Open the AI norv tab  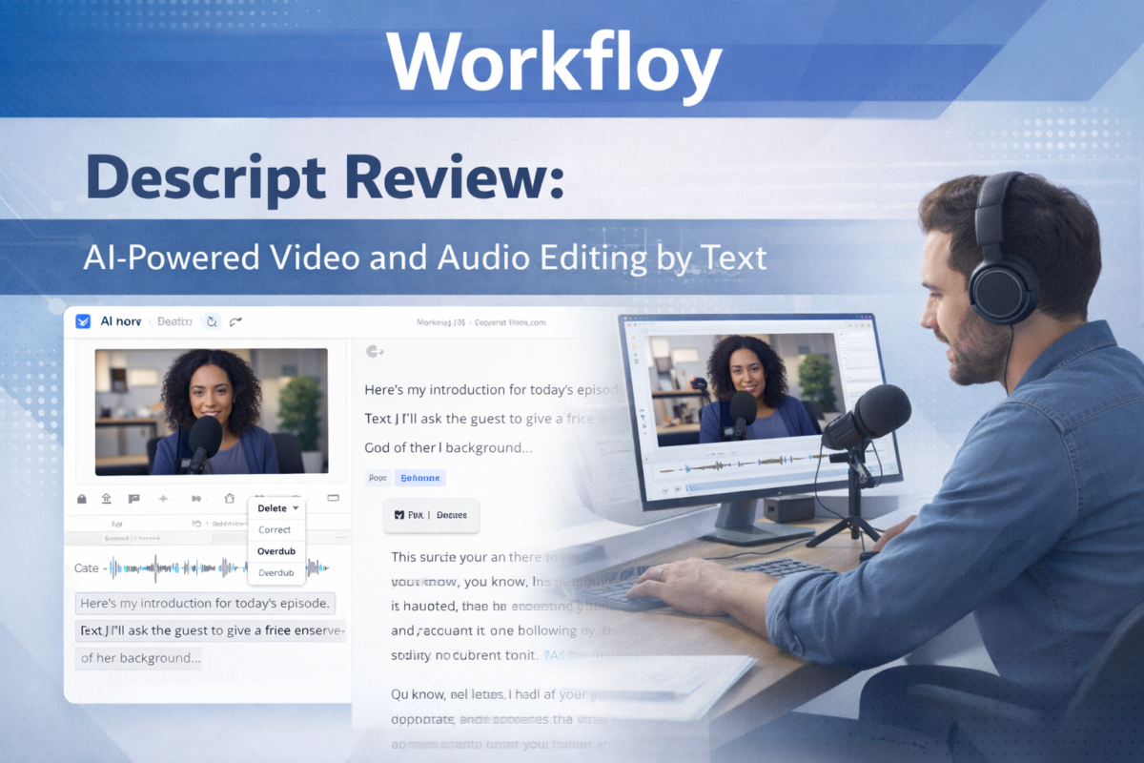click(120, 321)
